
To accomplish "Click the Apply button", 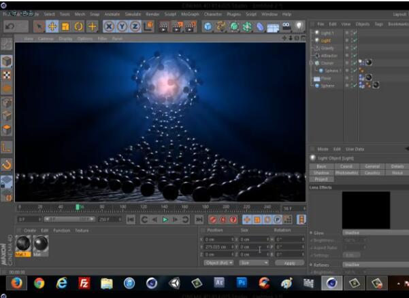I will coord(289,263).
